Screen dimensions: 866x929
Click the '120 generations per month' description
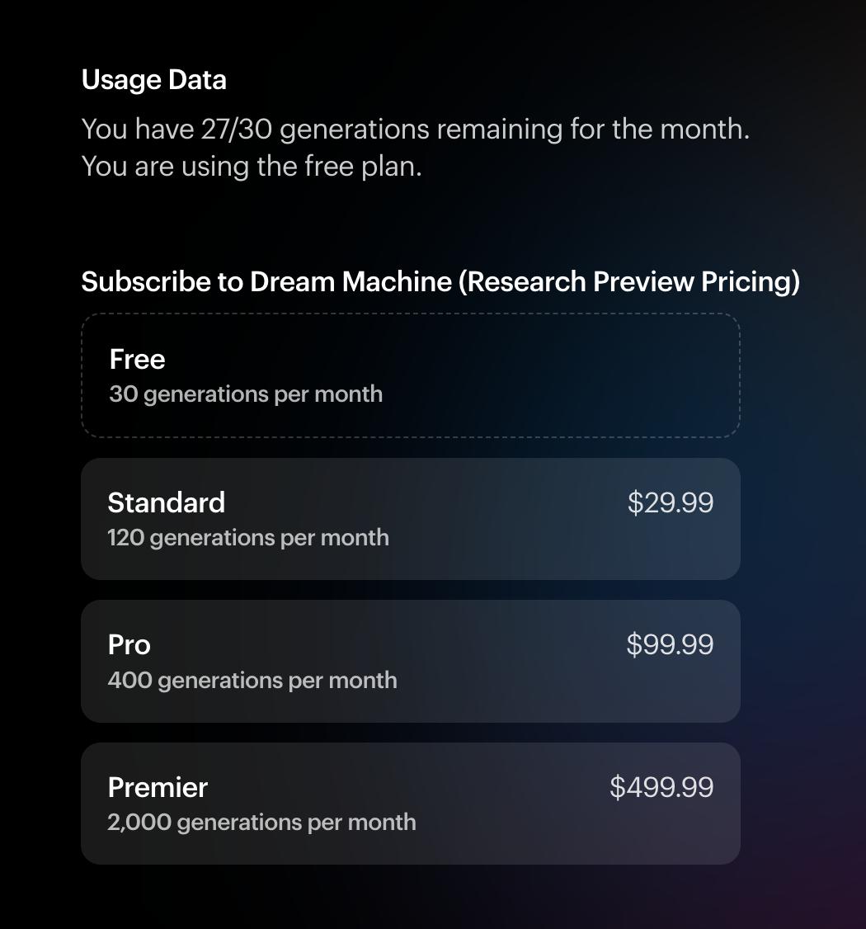click(x=248, y=537)
